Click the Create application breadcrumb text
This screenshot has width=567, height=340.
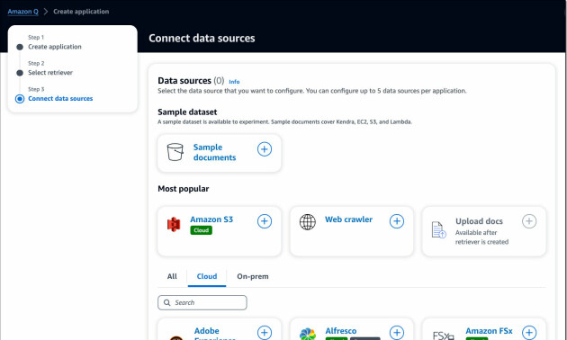[81, 12]
